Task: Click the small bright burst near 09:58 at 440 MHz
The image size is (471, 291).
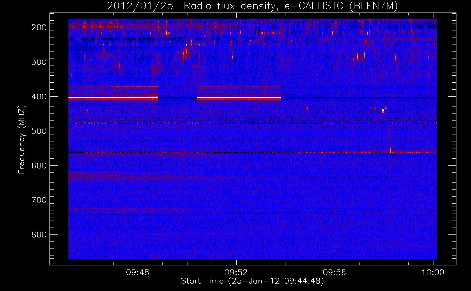Action: tap(383, 111)
